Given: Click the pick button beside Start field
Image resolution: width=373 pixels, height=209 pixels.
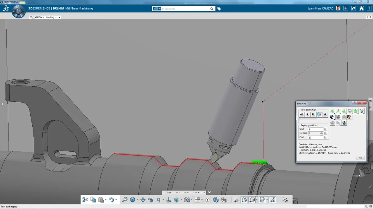Looking at the screenshot, I should click(x=326, y=129).
